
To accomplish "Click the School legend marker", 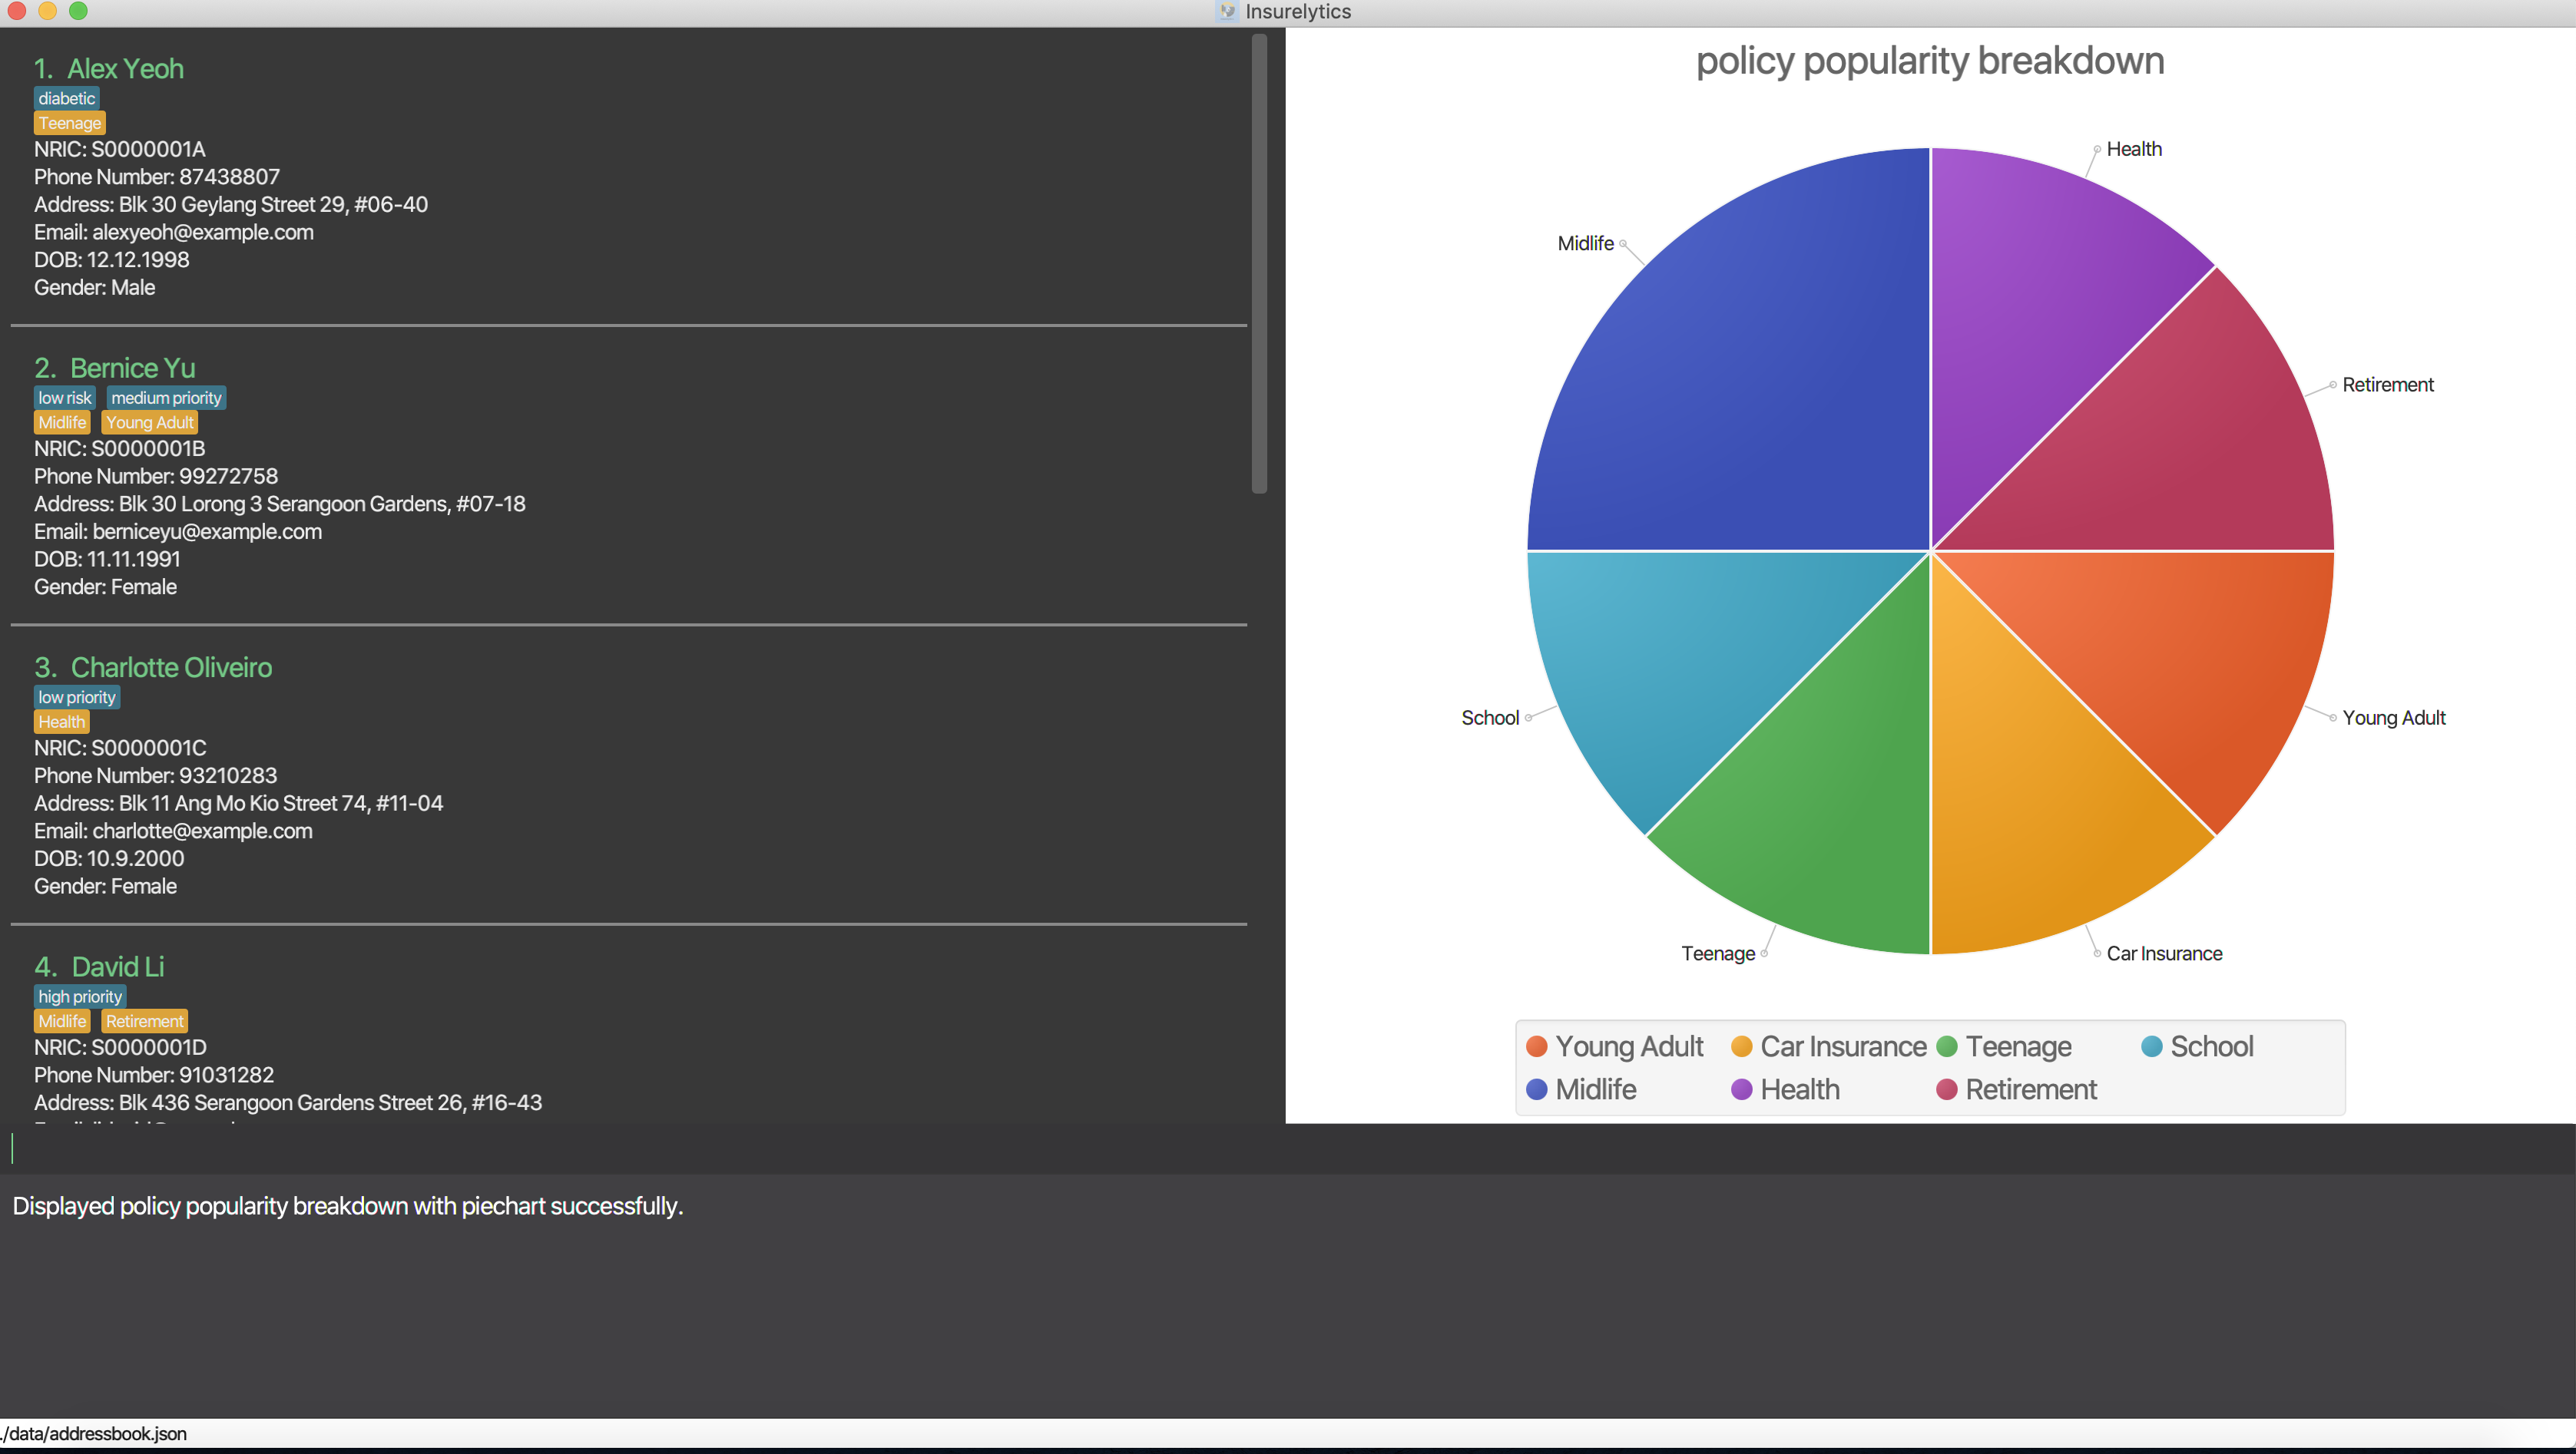I will point(2151,1046).
